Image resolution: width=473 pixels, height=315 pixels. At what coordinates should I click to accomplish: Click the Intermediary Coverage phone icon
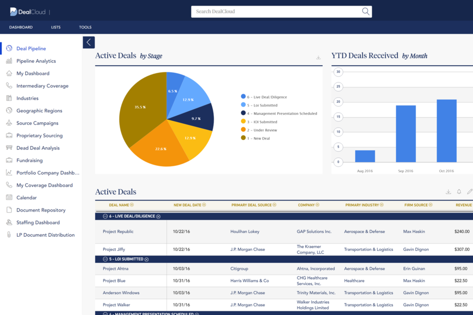(9, 86)
